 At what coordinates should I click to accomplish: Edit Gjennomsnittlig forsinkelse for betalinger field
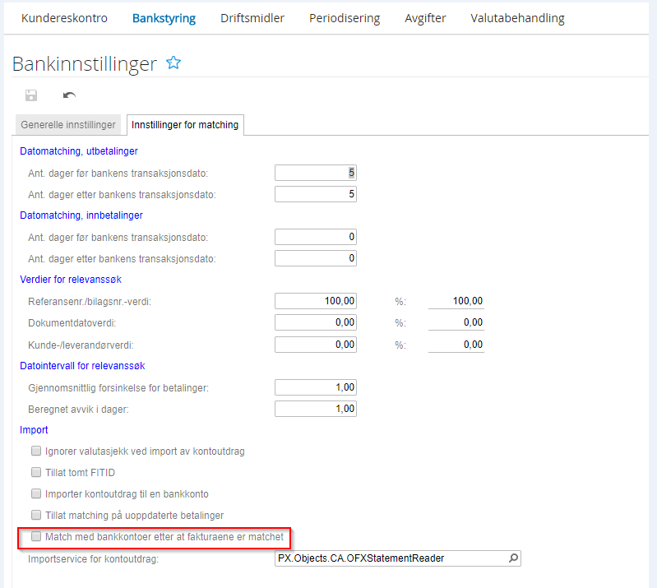[x=316, y=387]
